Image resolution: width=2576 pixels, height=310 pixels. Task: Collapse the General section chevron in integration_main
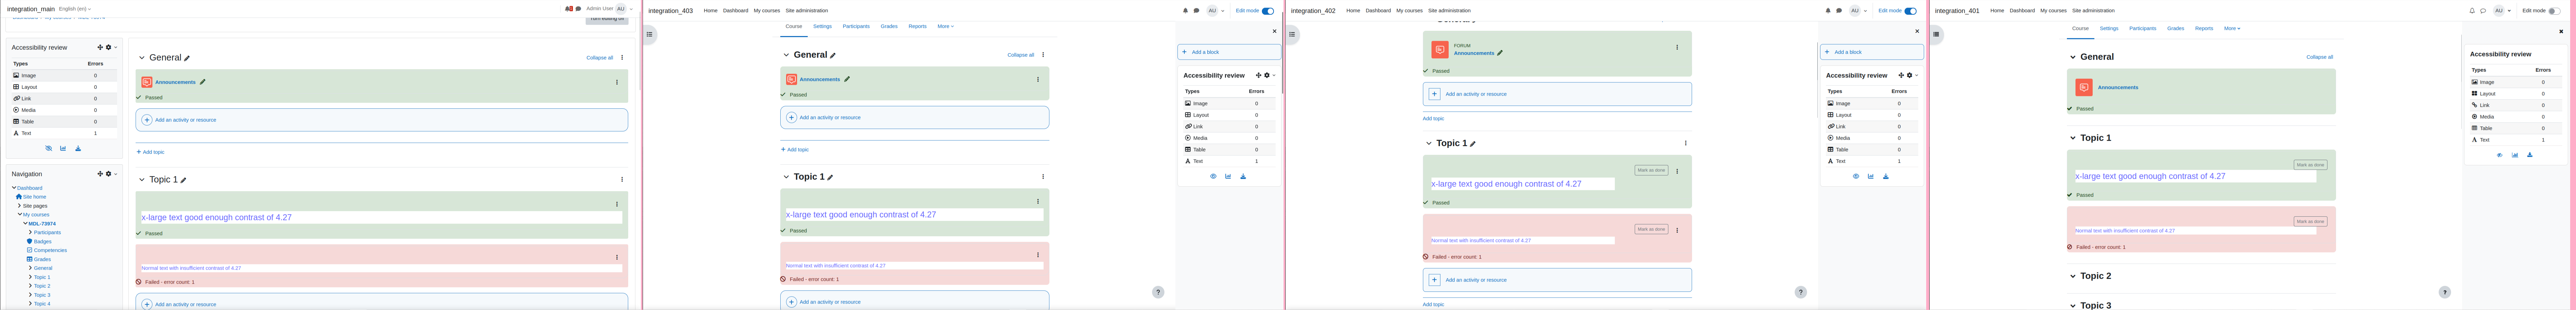point(142,58)
